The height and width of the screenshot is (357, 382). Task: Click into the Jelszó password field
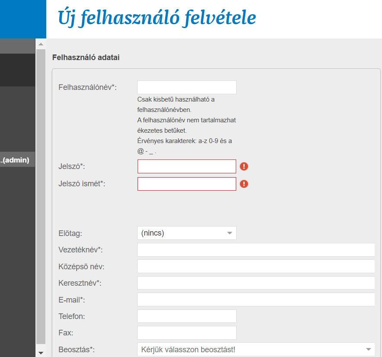click(x=186, y=166)
